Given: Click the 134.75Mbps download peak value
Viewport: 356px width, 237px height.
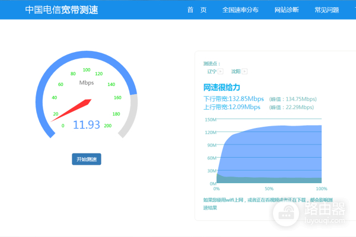Looking at the screenshot, I should tap(293, 99).
